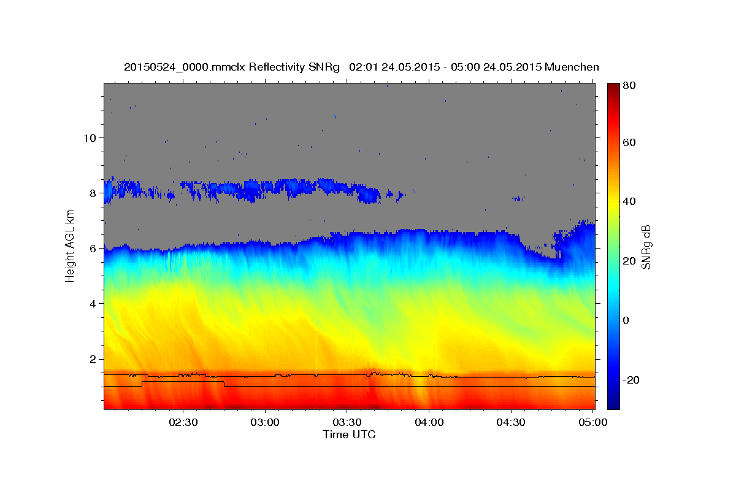The image size is (736, 491).
Task: Click the 03:00 time tick label
Action: (265, 423)
